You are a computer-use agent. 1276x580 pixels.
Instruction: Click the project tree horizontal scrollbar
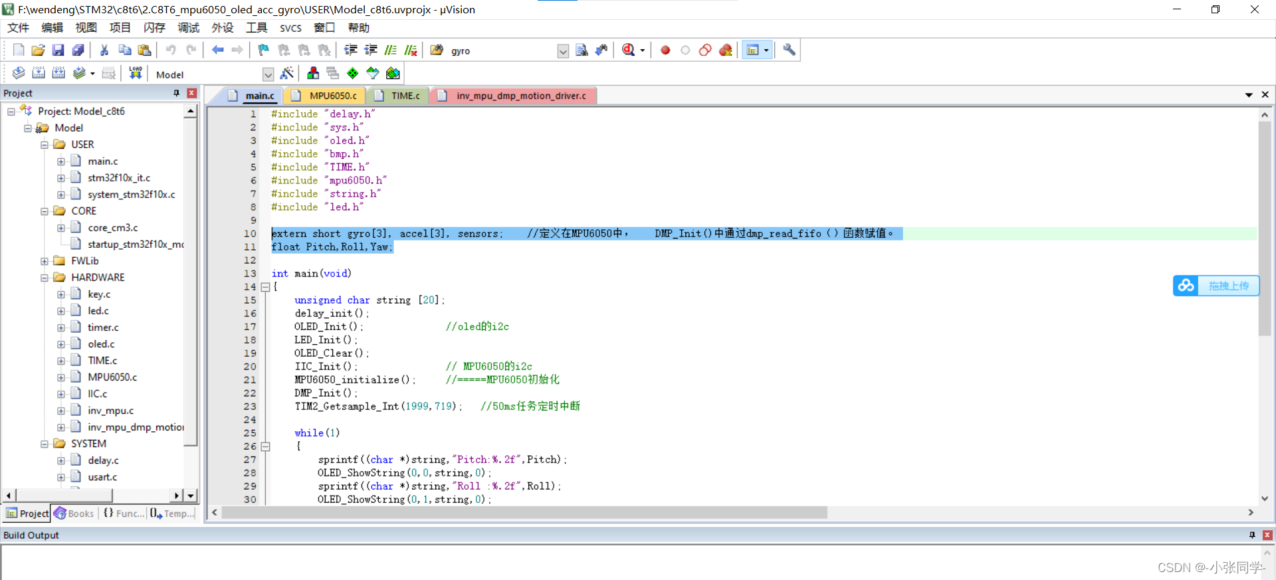pos(64,496)
